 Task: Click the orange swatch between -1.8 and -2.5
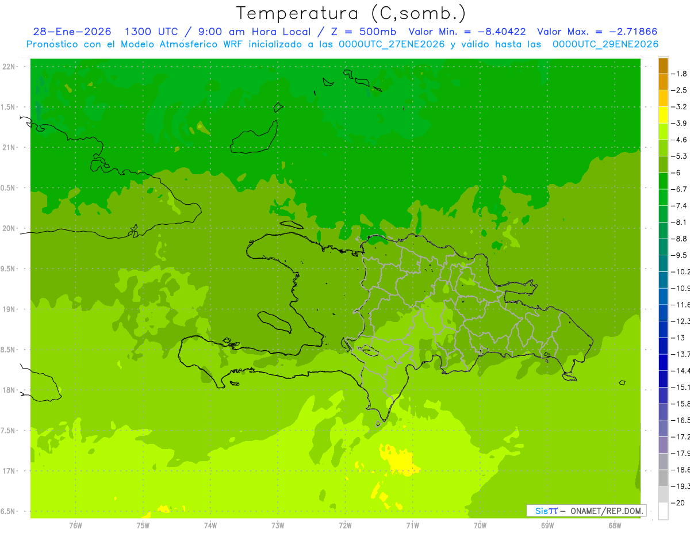[663, 82]
